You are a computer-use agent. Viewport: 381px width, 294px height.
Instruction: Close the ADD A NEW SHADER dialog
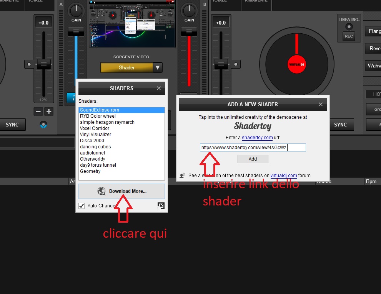tap(321, 104)
